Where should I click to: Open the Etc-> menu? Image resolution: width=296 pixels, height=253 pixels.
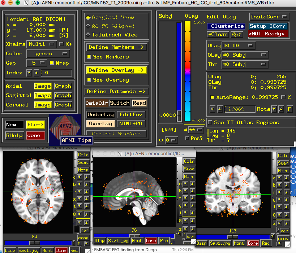35,125
